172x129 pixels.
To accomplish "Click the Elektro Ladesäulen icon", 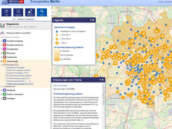I will pyautogui.click(x=5, y=94).
